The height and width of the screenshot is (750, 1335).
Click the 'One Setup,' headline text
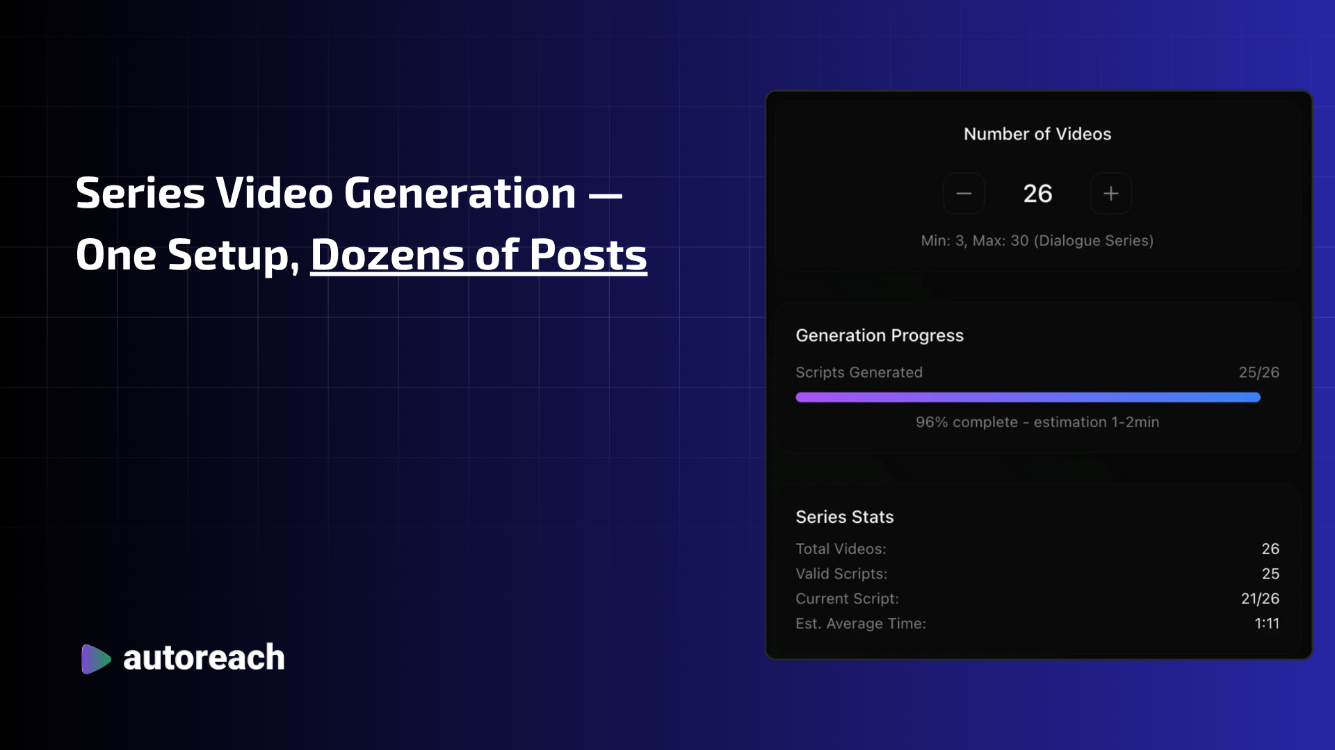[186, 255]
